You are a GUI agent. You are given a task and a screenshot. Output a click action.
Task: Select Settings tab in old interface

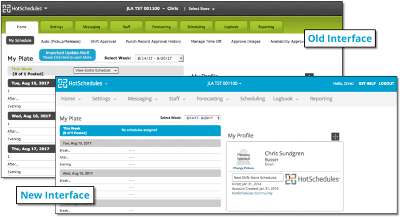(57, 27)
